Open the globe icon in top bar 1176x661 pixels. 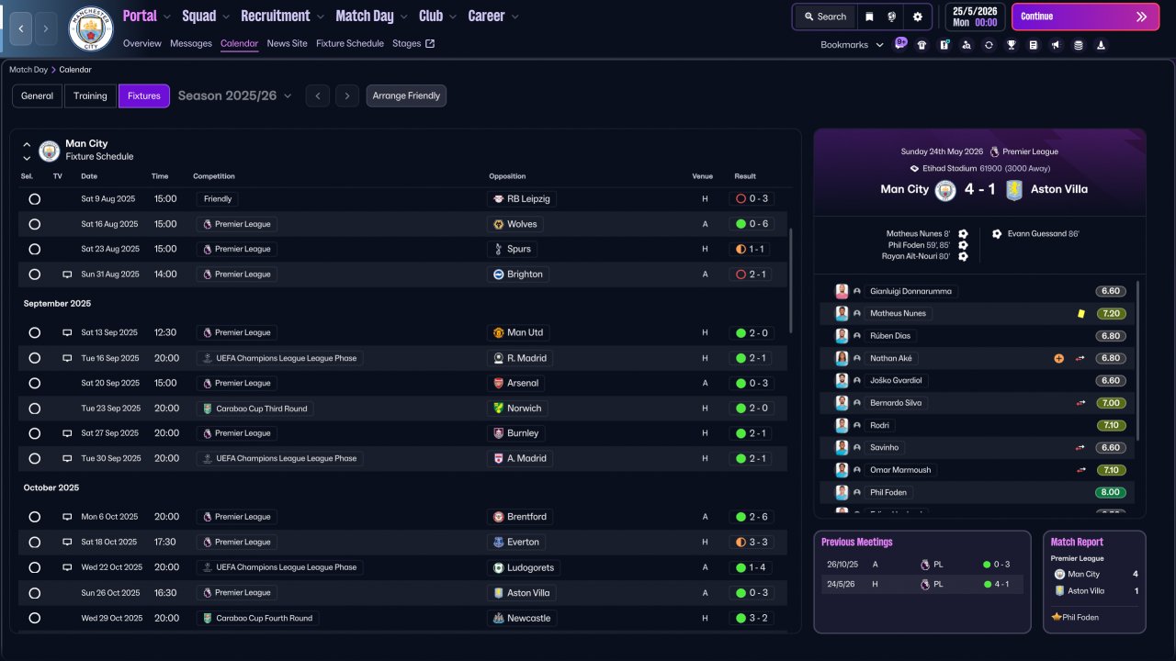point(892,17)
